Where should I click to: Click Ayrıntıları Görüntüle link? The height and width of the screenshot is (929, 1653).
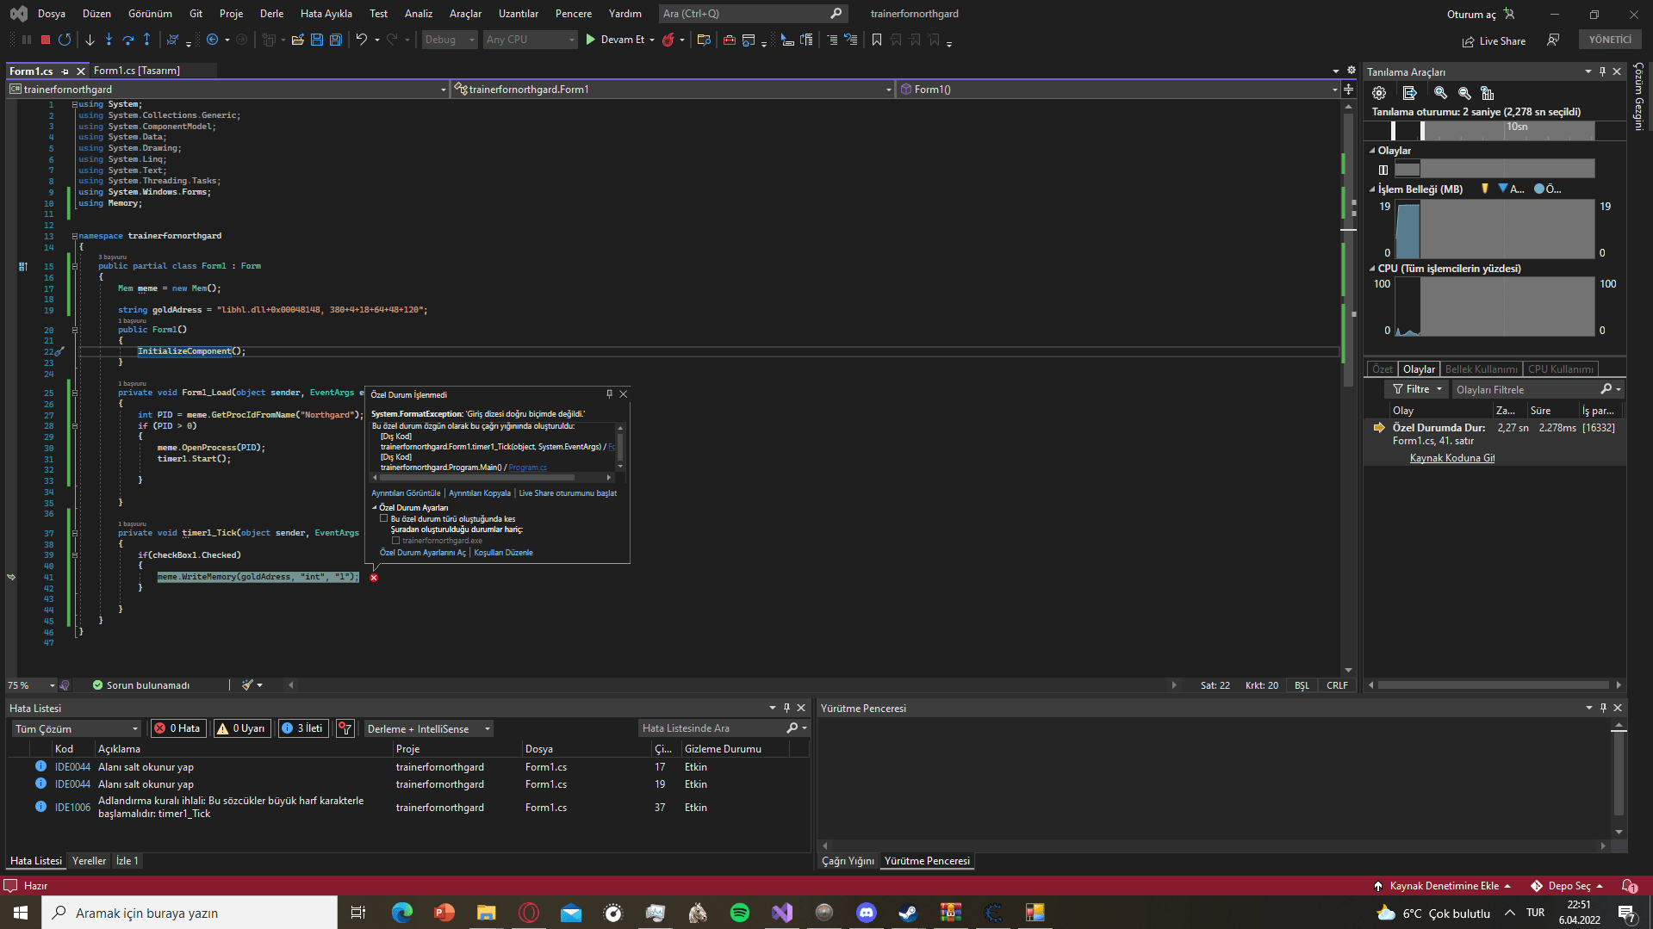406,493
